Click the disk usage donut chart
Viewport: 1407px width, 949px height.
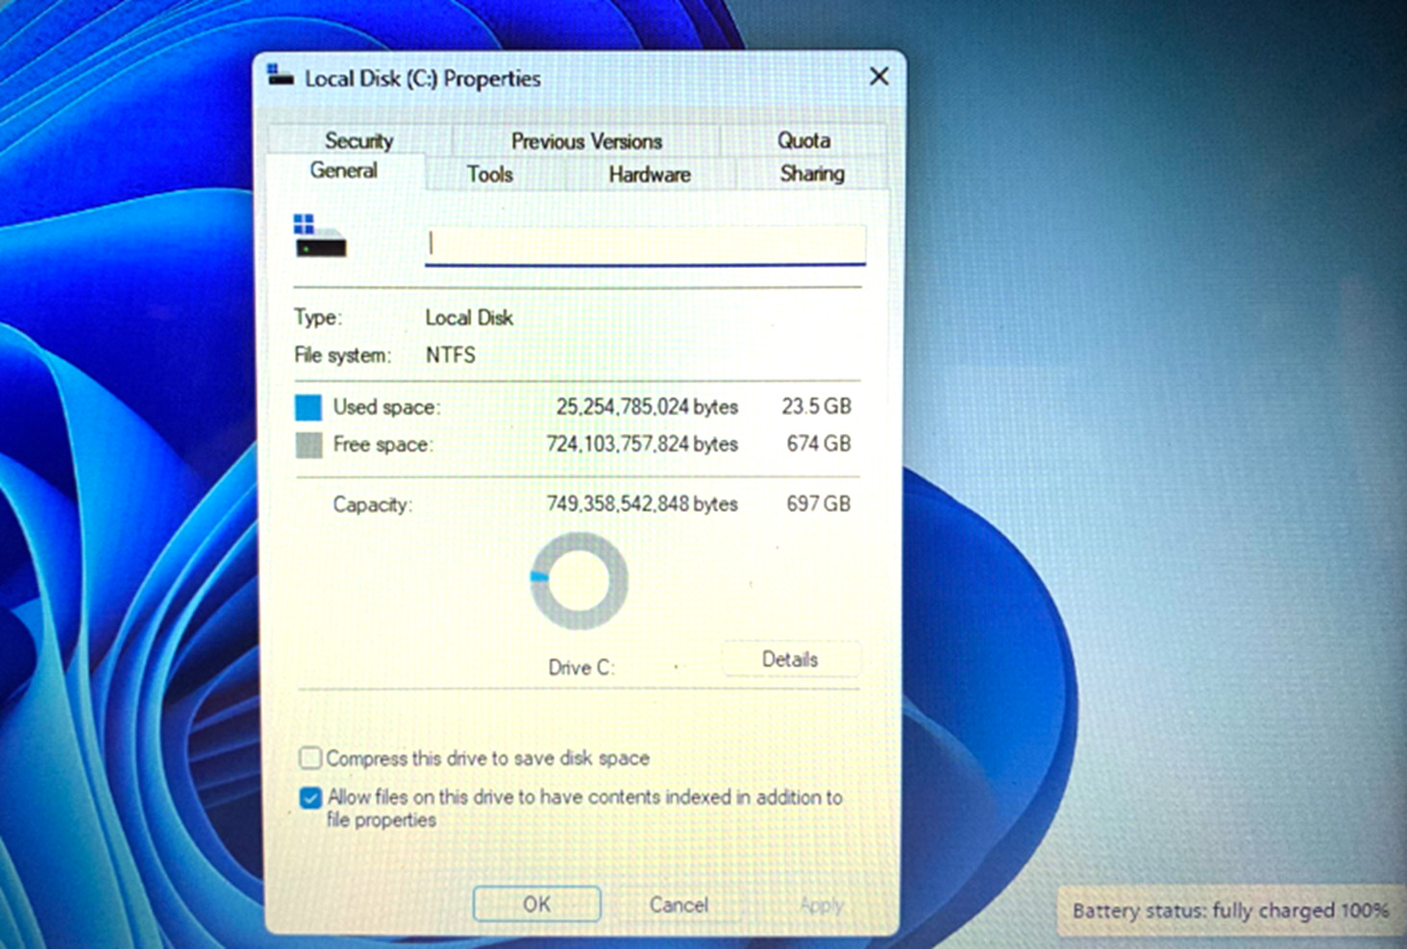(580, 581)
